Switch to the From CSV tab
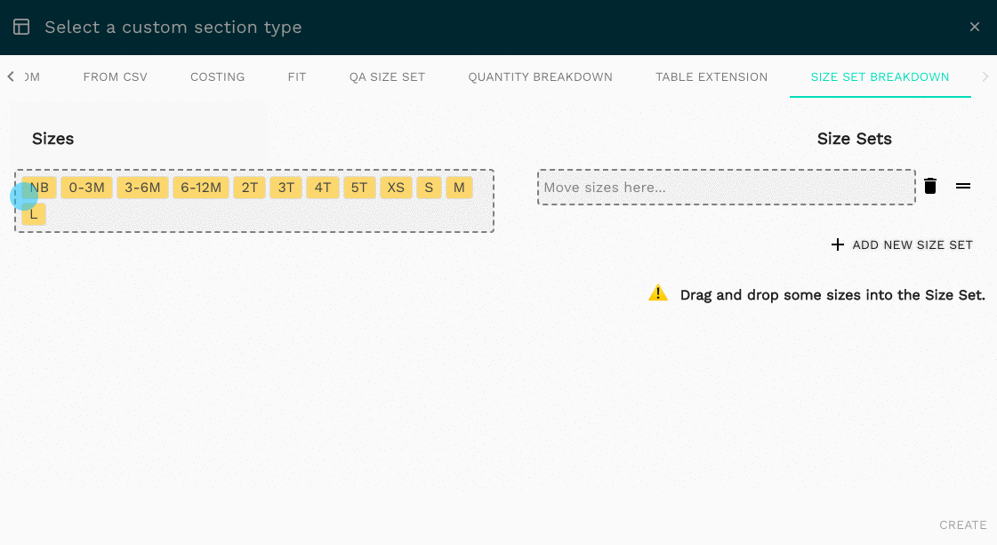The width and height of the screenshot is (997, 545). click(x=115, y=77)
